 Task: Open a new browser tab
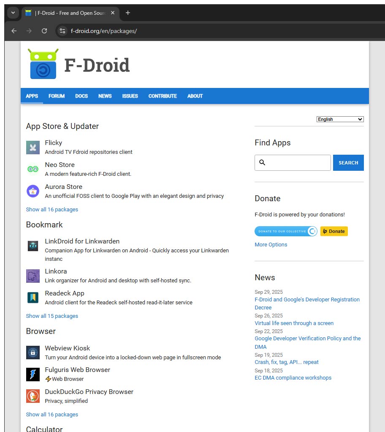tap(127, 13)
